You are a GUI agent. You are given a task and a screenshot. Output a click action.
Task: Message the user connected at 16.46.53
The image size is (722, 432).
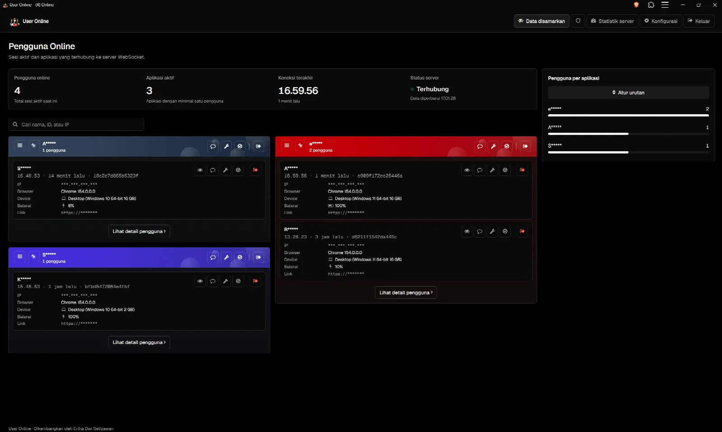213,170
